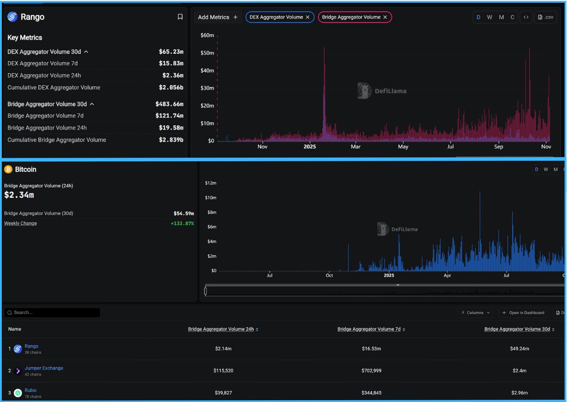Click the bookmark icon beside Rango
The width and height of the screenshot is (567, 402).
pos(180,17)
